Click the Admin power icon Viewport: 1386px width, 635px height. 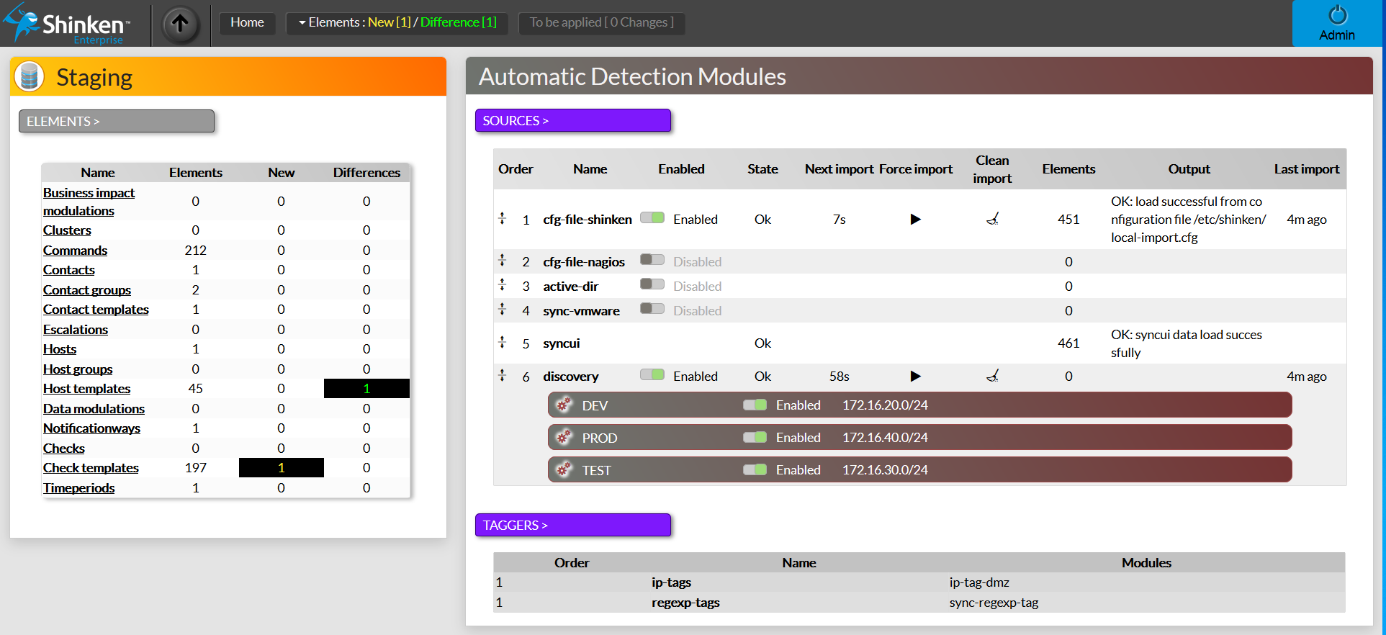click(x=1337, y=15)
